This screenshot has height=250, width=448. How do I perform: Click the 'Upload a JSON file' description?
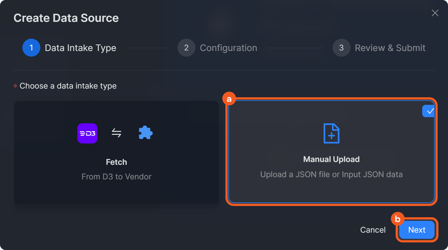[331, 174]
